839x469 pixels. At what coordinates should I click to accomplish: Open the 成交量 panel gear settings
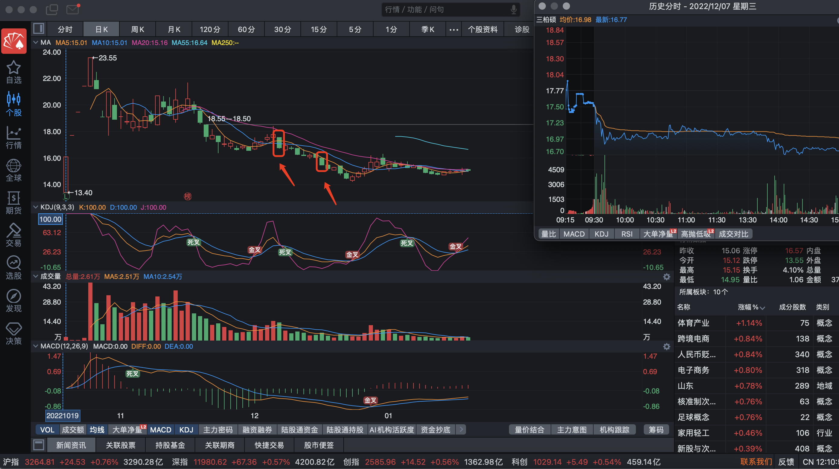tap(667, 277)
